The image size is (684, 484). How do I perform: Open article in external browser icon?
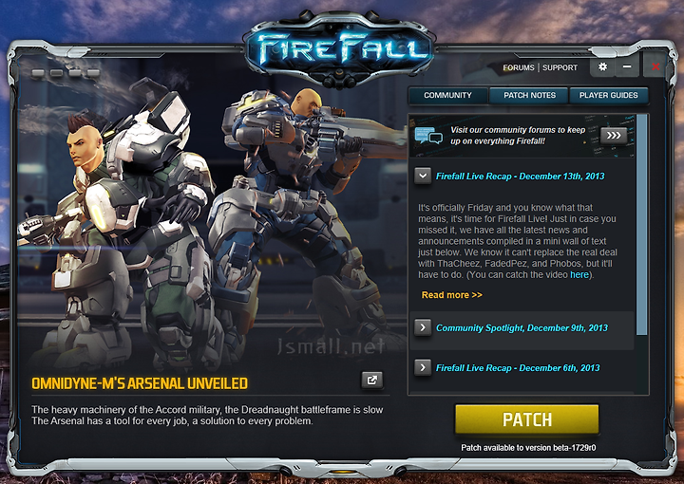[x=372, y=380]
